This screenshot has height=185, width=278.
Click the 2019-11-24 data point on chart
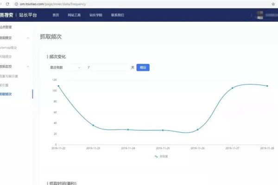[x=128, y=130]
